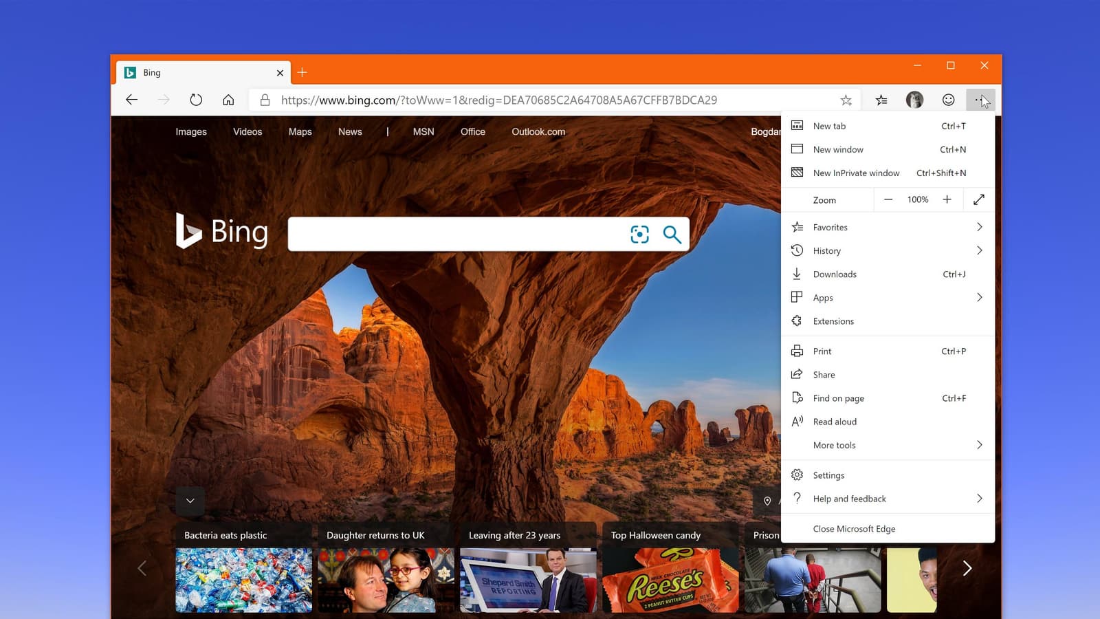Open Extensions from the menu
1100x619 pixels.
tap(888, 321)
